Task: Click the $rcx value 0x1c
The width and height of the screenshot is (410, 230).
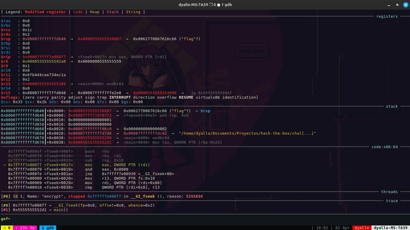Action: click(x=27, y=30)
